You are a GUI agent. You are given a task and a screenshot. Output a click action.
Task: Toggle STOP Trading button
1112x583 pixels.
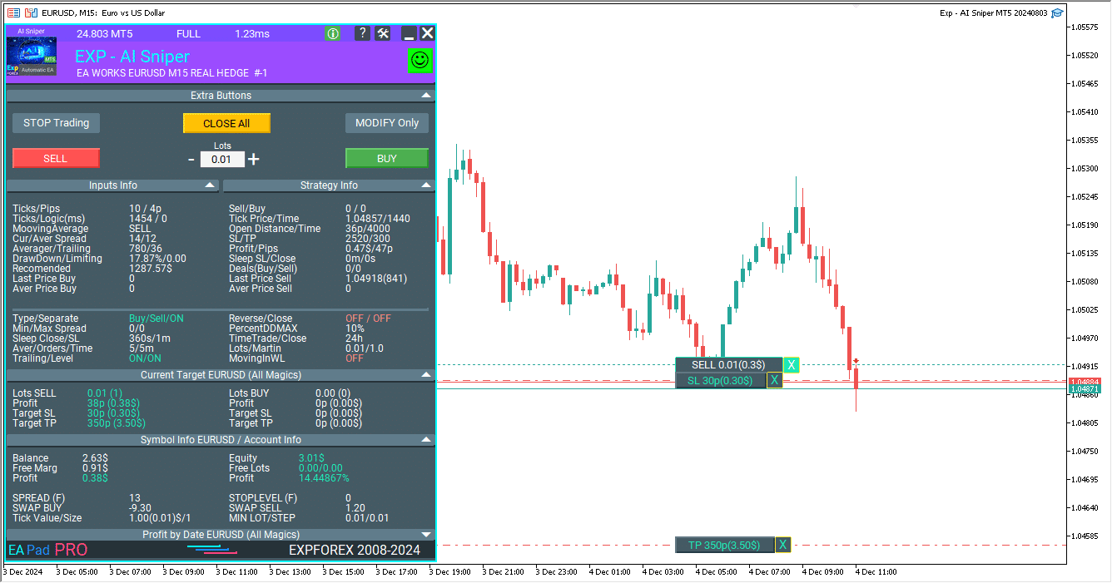56,123
